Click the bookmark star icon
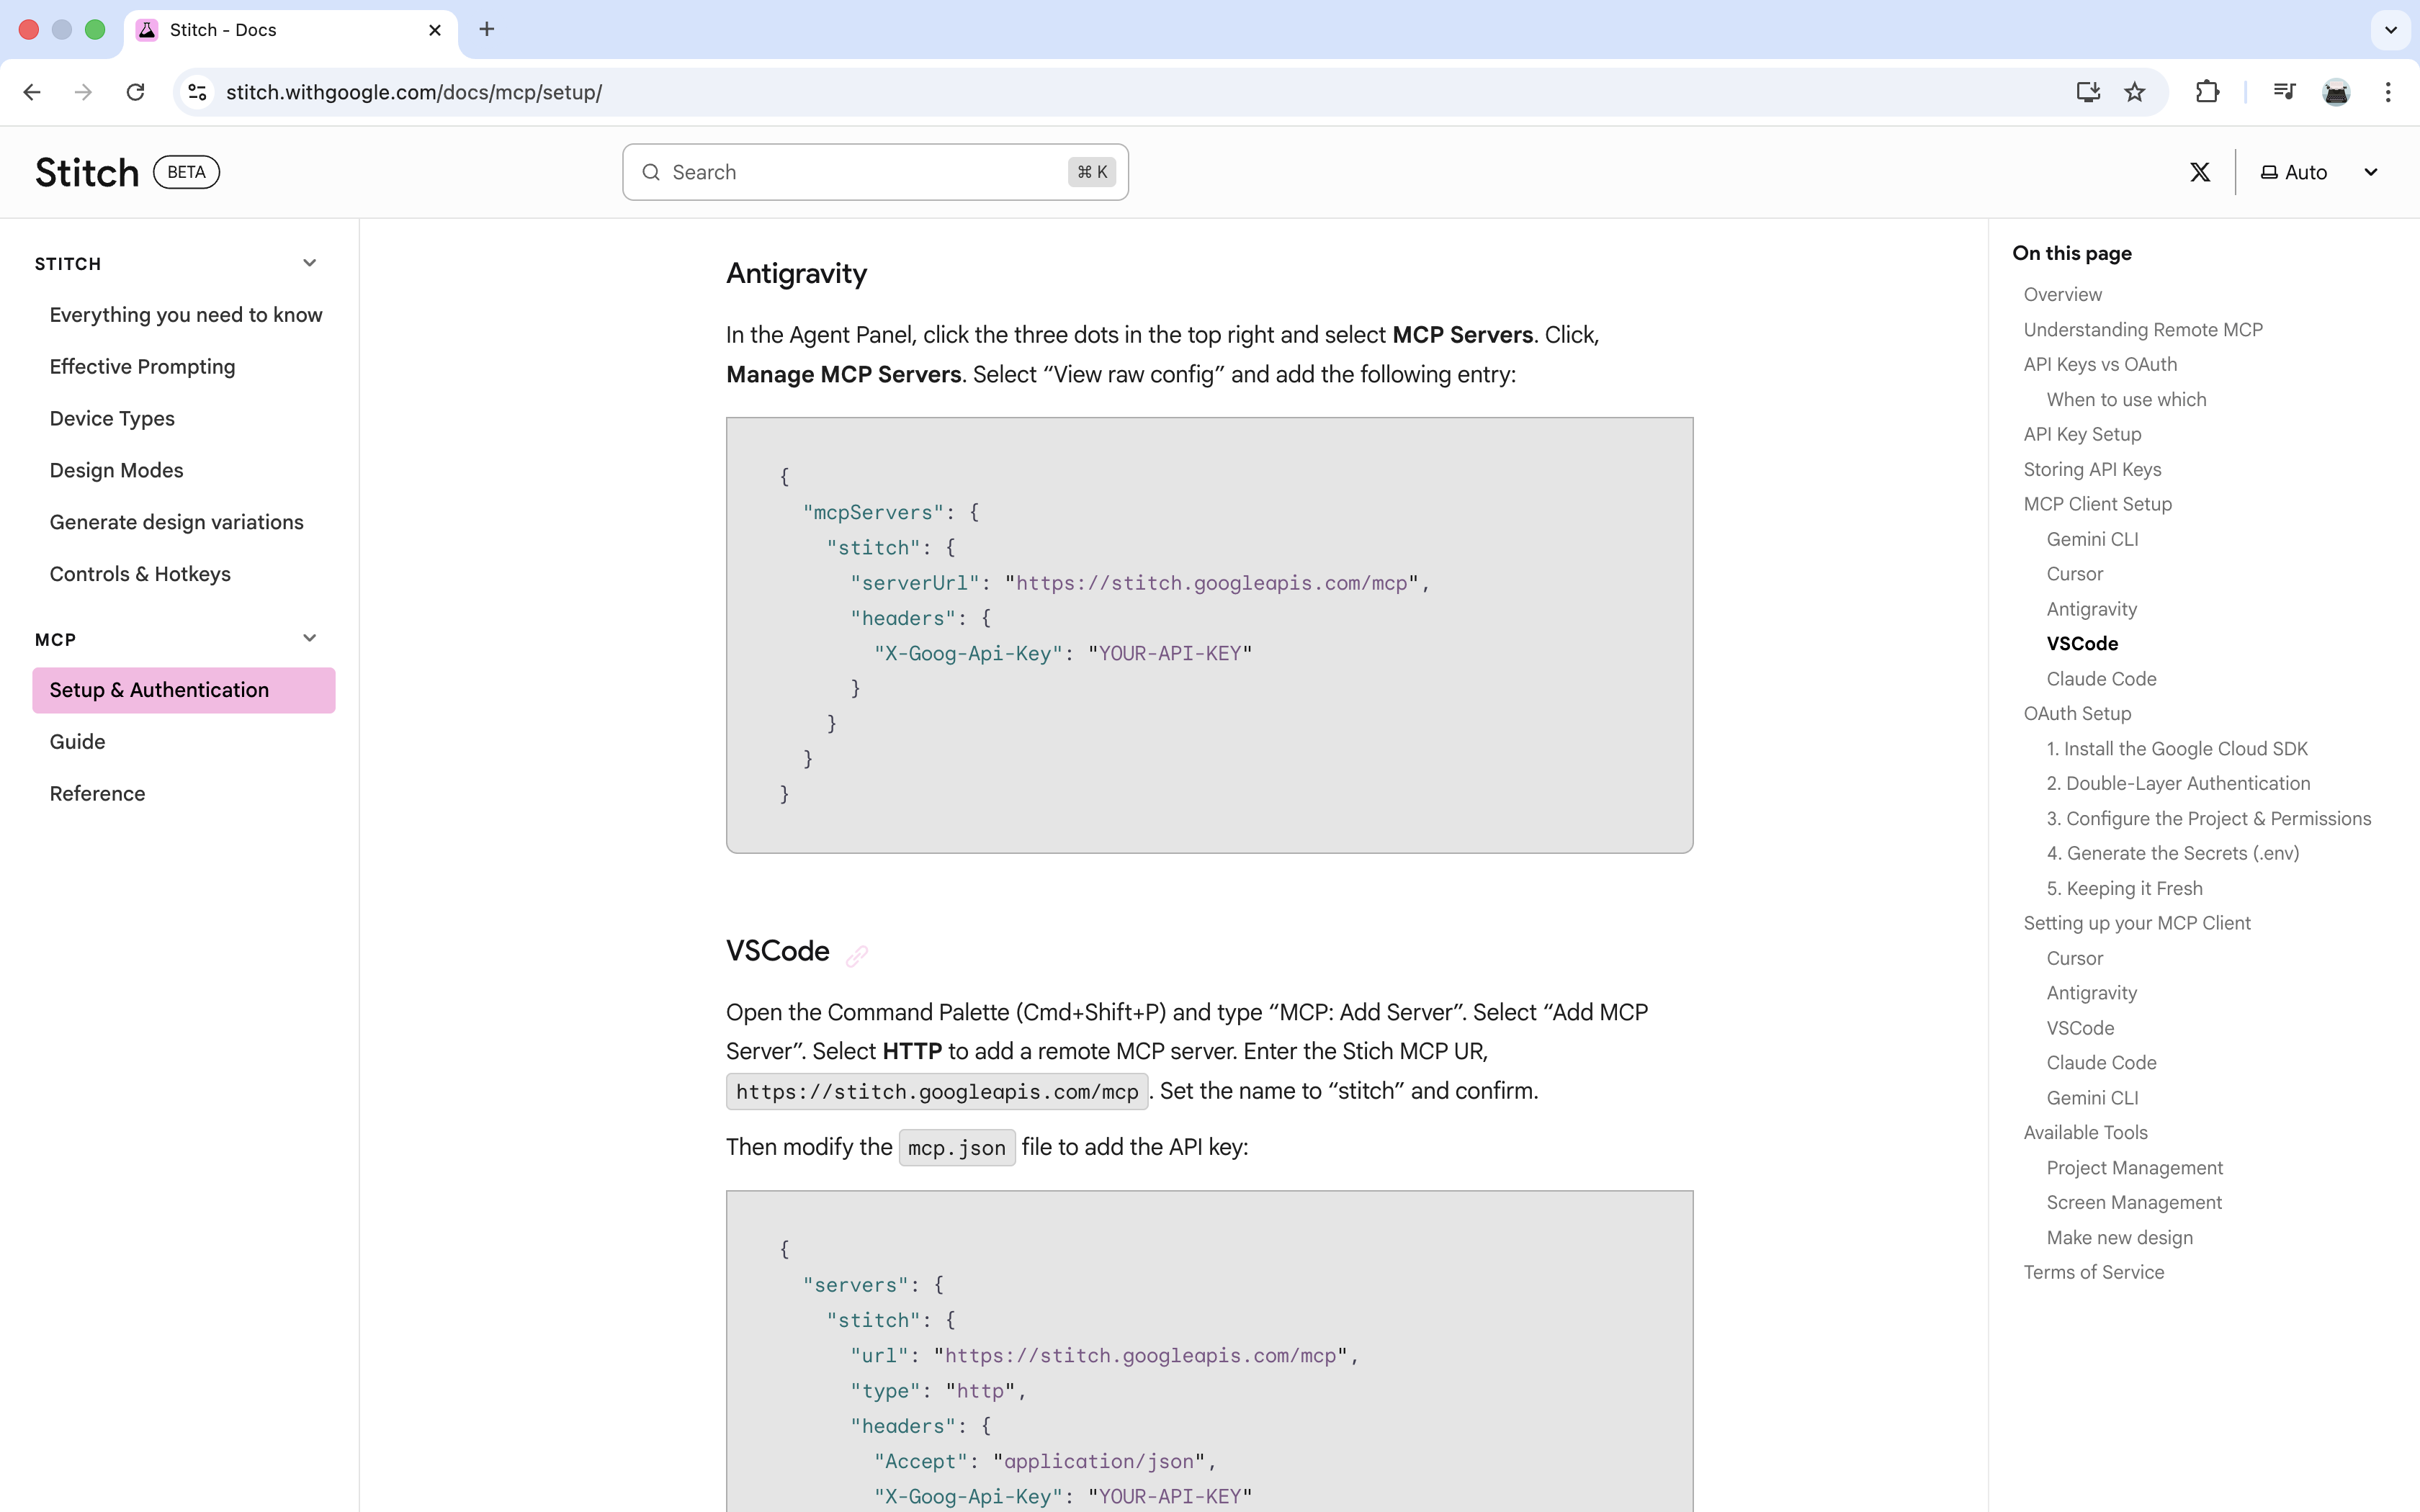Viewport: 2420px width, 1512px height. point(2134,92)
